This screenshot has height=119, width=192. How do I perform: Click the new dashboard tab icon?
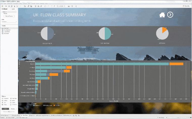76,115
